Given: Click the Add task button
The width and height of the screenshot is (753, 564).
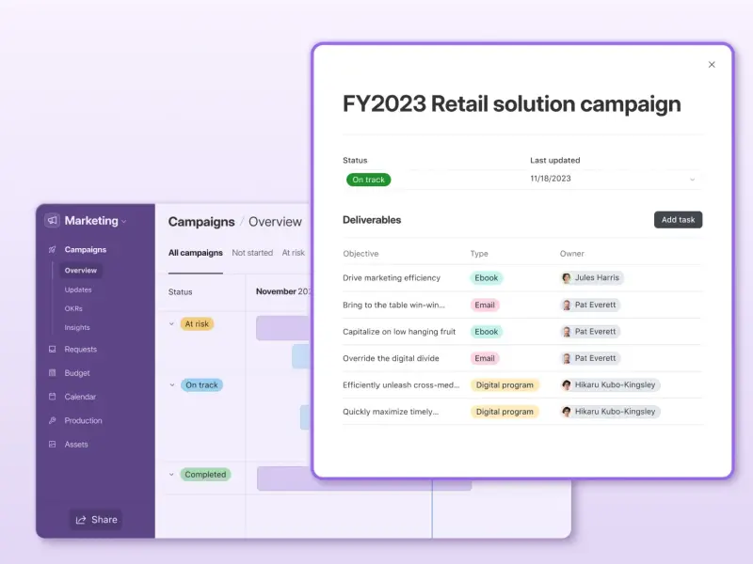Looking at the screenshot, I should (x=678, y=220).
